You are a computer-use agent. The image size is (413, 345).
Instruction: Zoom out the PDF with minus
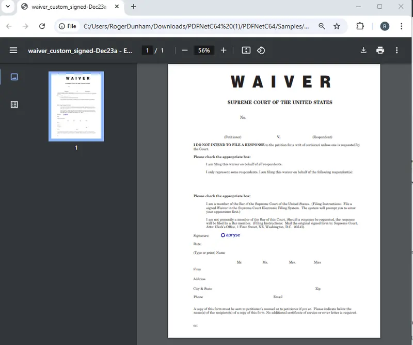(185, 50)
